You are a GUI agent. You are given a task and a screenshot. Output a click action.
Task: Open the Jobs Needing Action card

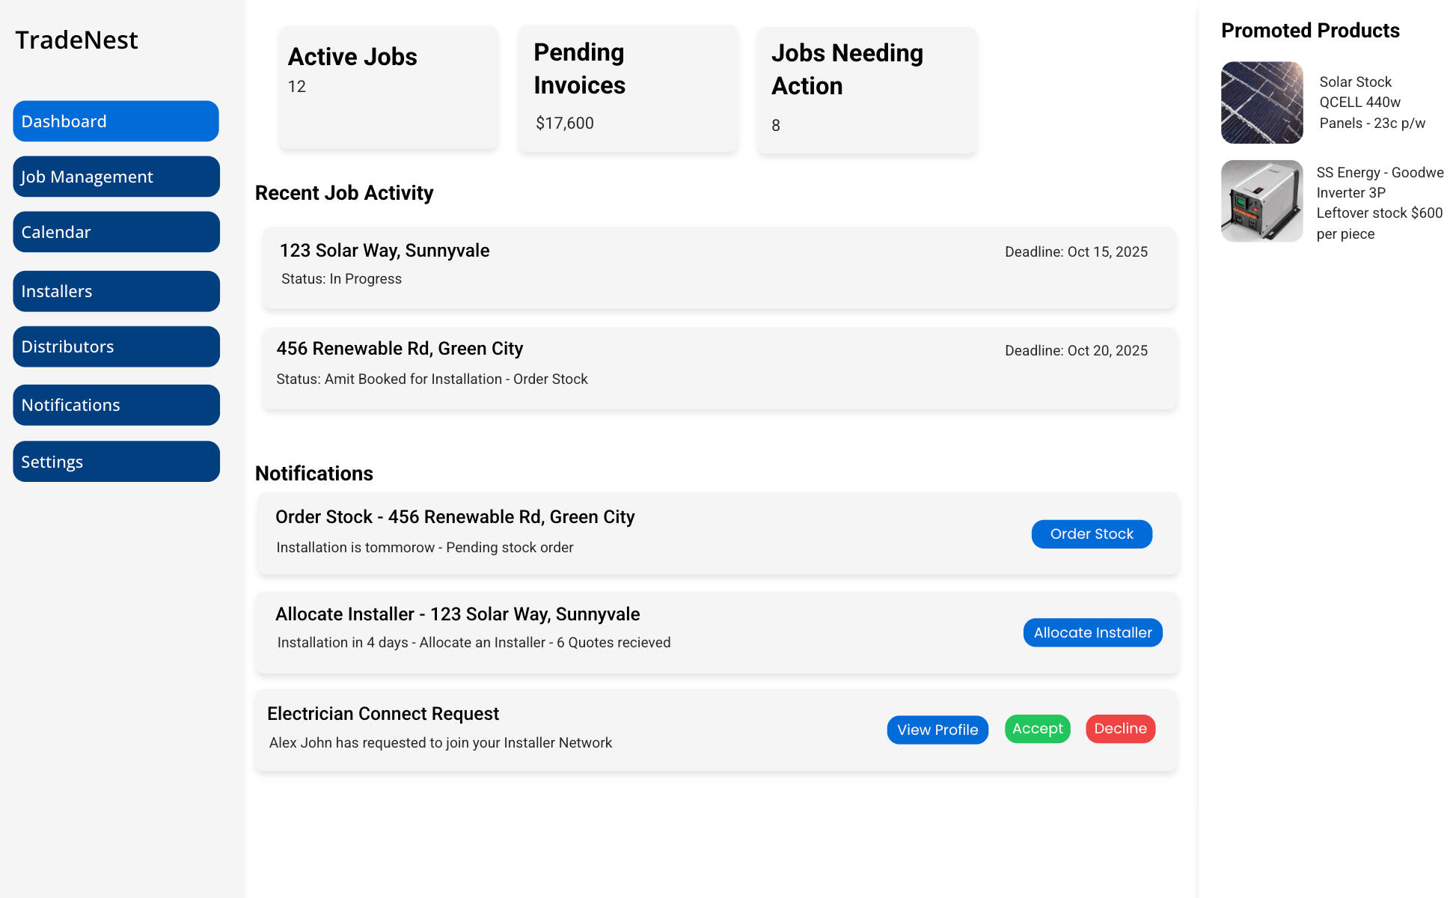coord(866,90)
